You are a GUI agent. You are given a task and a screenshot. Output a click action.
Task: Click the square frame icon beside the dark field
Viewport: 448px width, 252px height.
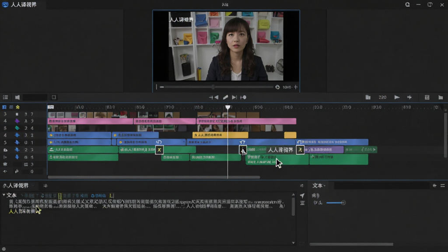coord(54,98)
